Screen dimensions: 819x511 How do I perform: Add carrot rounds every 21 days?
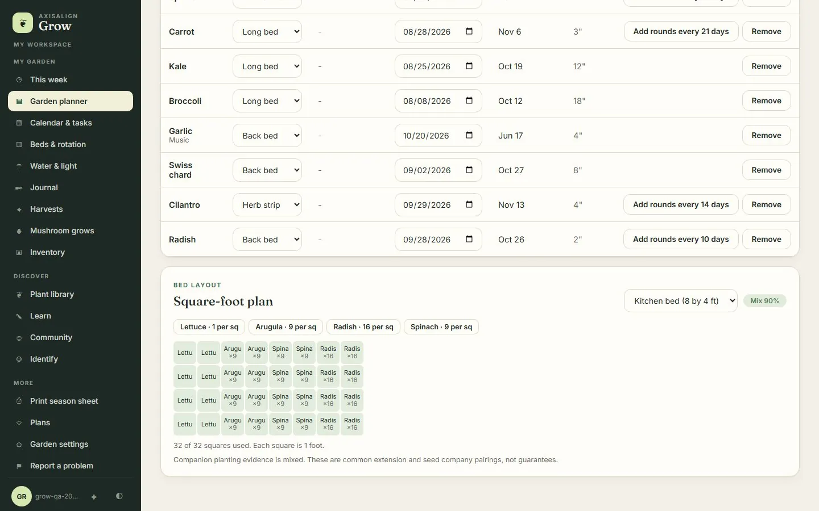click(681, 31)
